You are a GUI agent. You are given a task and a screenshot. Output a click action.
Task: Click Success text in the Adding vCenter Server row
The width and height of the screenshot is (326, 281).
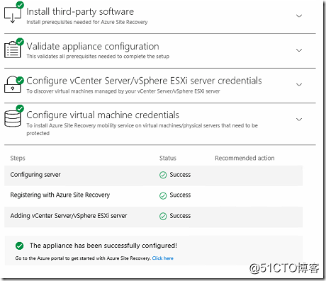[180, 216]
